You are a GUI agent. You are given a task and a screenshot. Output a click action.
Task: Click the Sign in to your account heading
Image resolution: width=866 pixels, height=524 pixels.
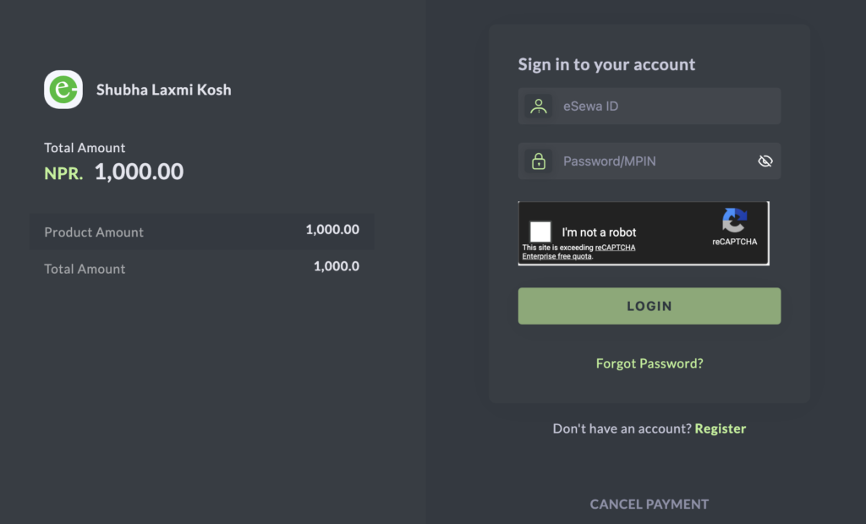(606, 64)
